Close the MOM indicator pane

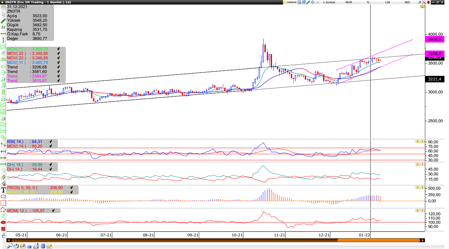(x=422, y=210)
